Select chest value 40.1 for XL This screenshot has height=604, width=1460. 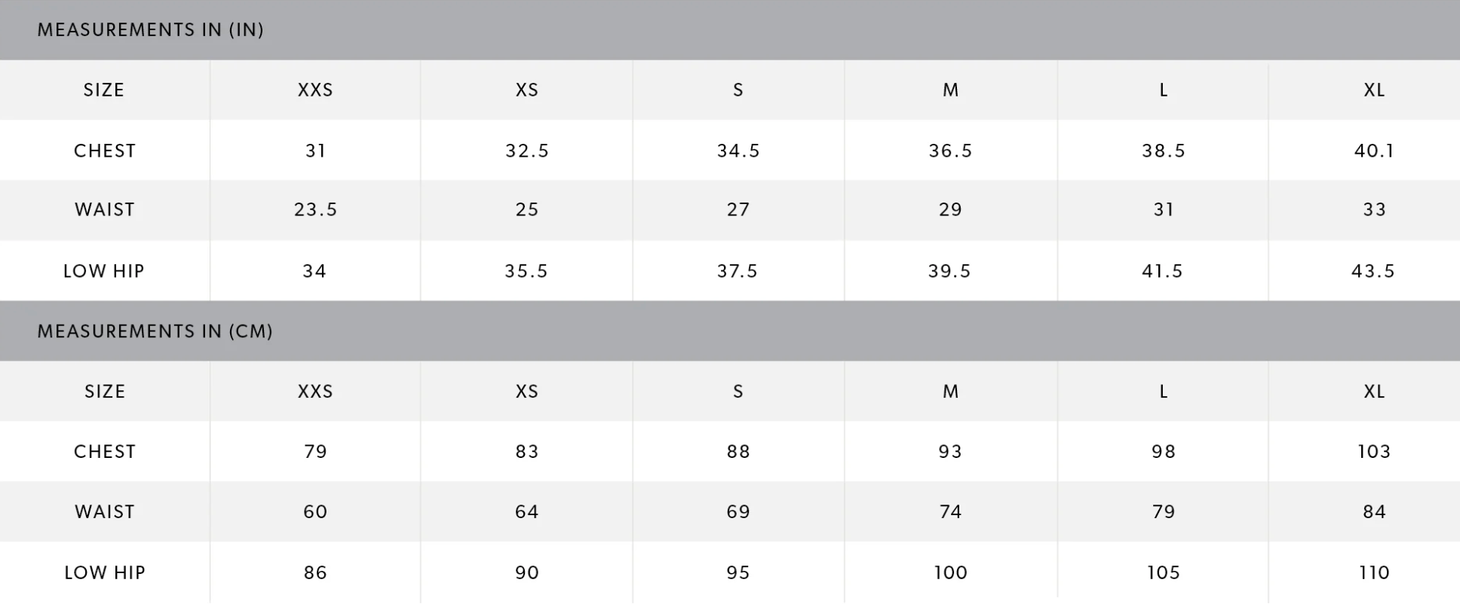1374,151
